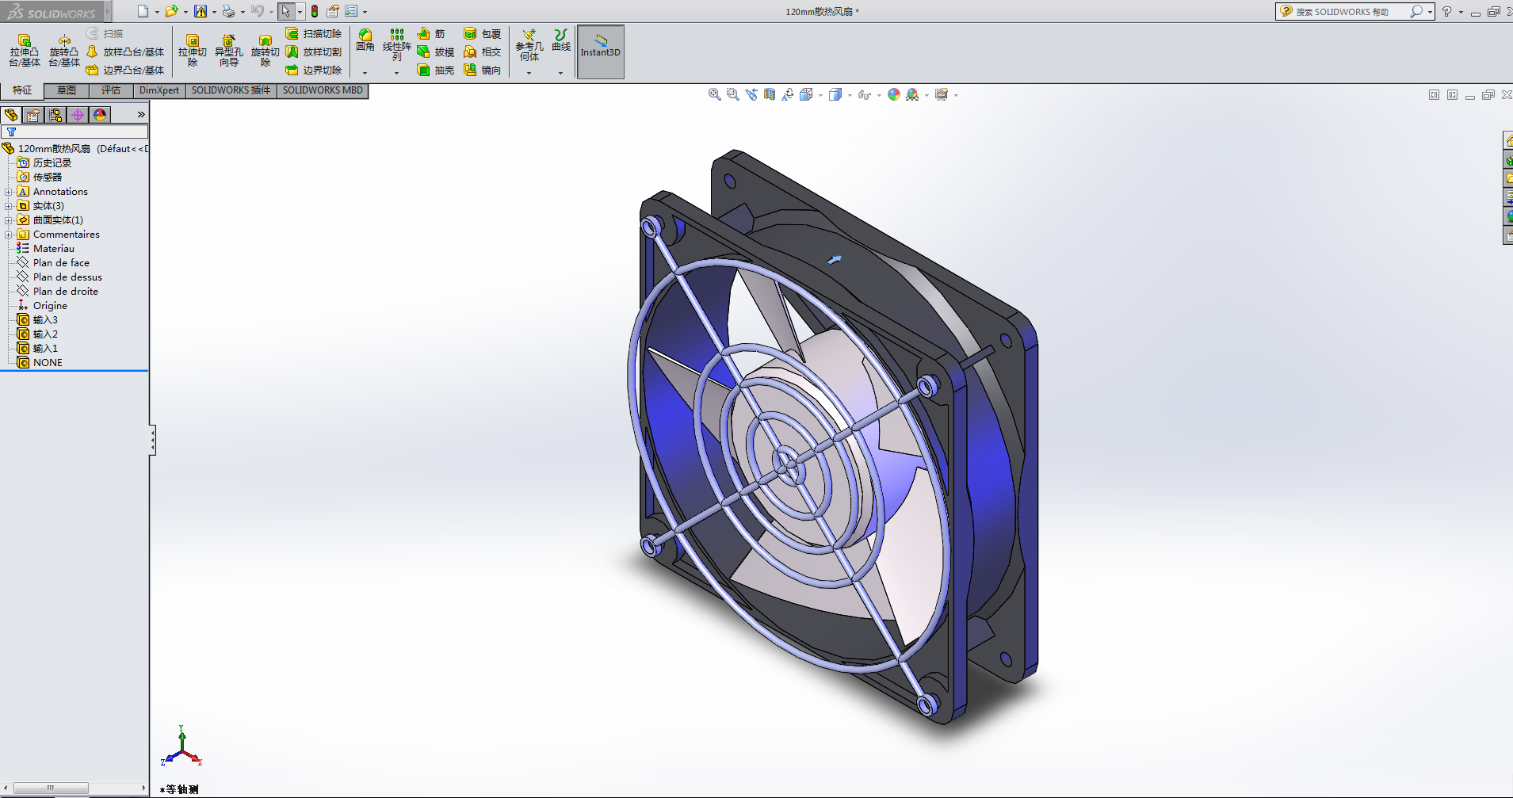The height and width of the screenshot is (798, 1513).
Task: Open the PropertyManager tab
Action: click(x=33, y=115)
